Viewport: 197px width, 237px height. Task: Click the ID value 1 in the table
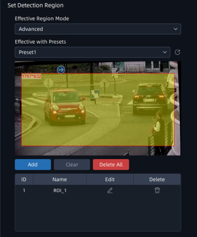coord(24,191)
